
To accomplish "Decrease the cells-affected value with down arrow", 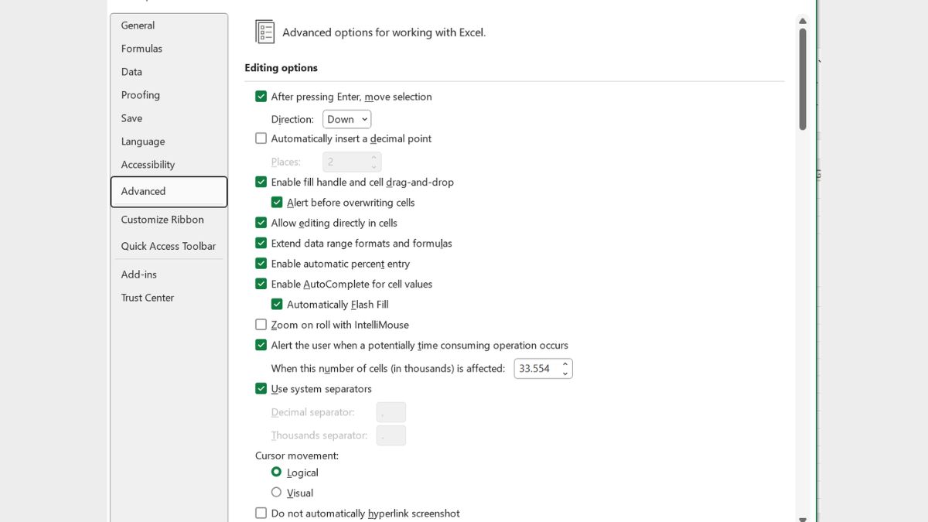I will (x=565, y=374).
